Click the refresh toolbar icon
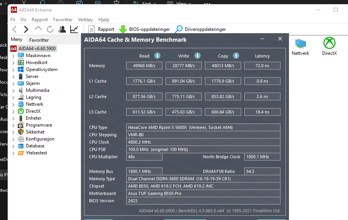This screenshot has height=220, width=348. pyautogui.click(x=50, y=29)
